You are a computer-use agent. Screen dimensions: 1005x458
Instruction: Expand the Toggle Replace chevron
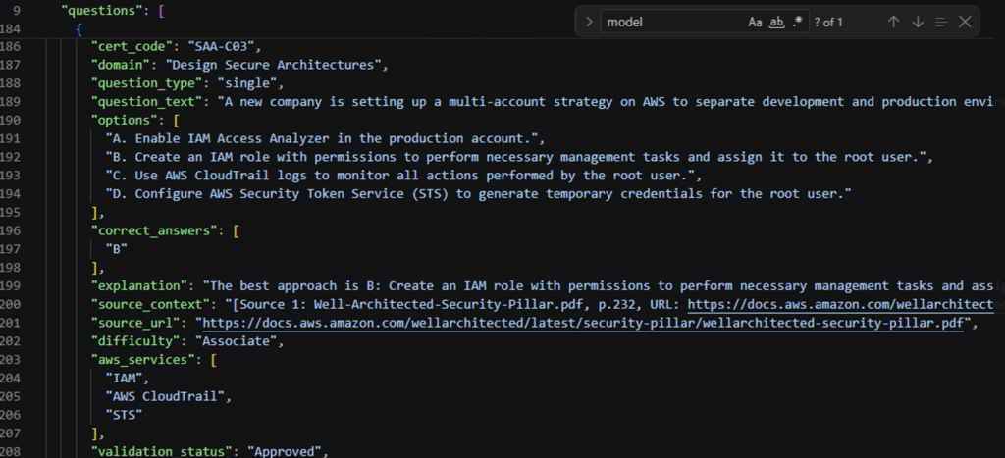589,22
